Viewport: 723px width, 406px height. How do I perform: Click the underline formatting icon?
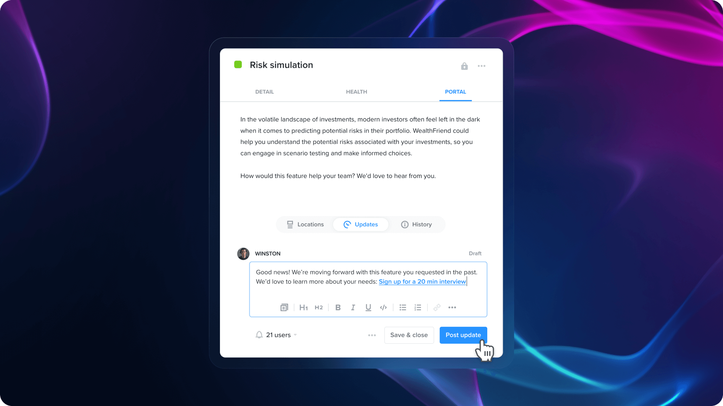pyautogui.click(x=368, y=308)
